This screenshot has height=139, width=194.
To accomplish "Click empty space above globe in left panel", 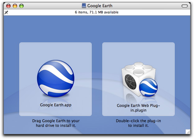I will pos(55,51).
